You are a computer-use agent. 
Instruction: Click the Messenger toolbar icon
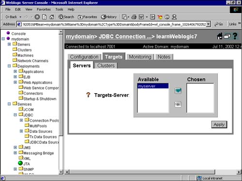click(174, 17)
